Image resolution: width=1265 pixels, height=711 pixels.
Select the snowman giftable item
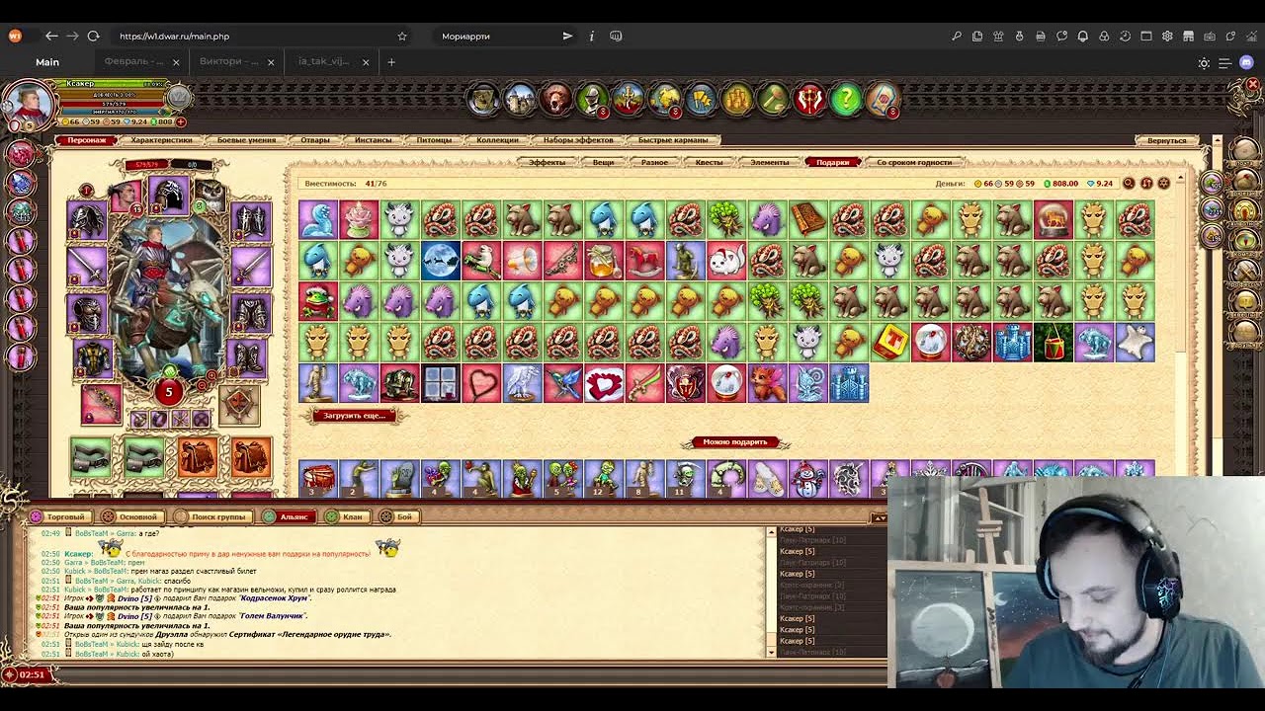807,478
